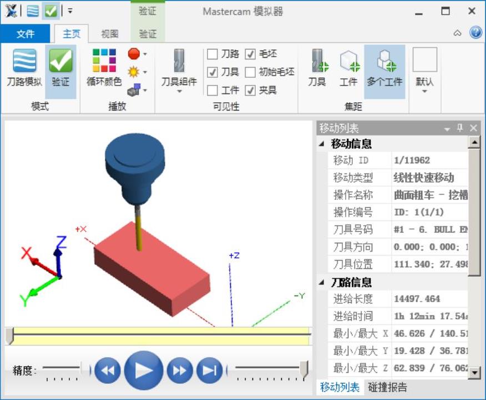Collapse the ribbon with the up chevron

tap(458, 33)
